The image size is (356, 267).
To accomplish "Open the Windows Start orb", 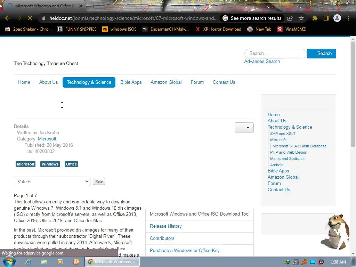I will 9,261.
